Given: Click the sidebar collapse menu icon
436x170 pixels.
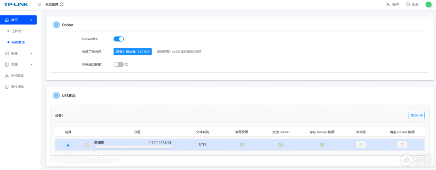Looking at the screenshot, I should [39, 4].
